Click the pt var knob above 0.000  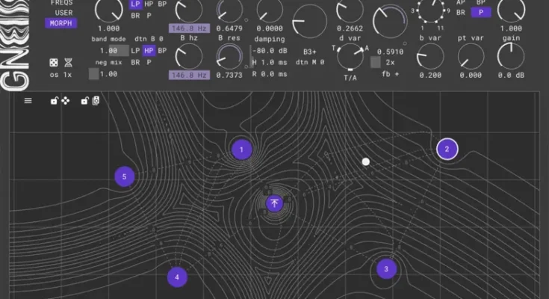(471, 57)
